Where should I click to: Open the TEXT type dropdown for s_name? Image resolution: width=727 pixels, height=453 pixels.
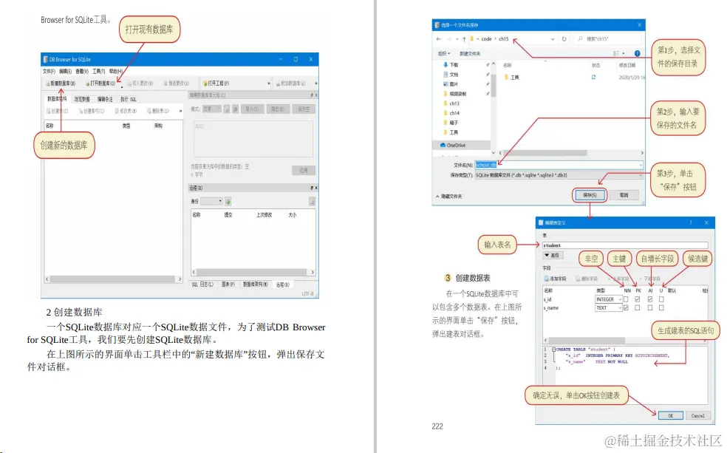[x=608, y=308]
